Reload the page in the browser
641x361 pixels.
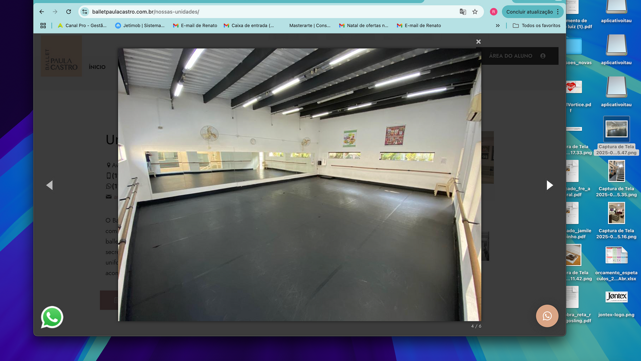(69, 12)
